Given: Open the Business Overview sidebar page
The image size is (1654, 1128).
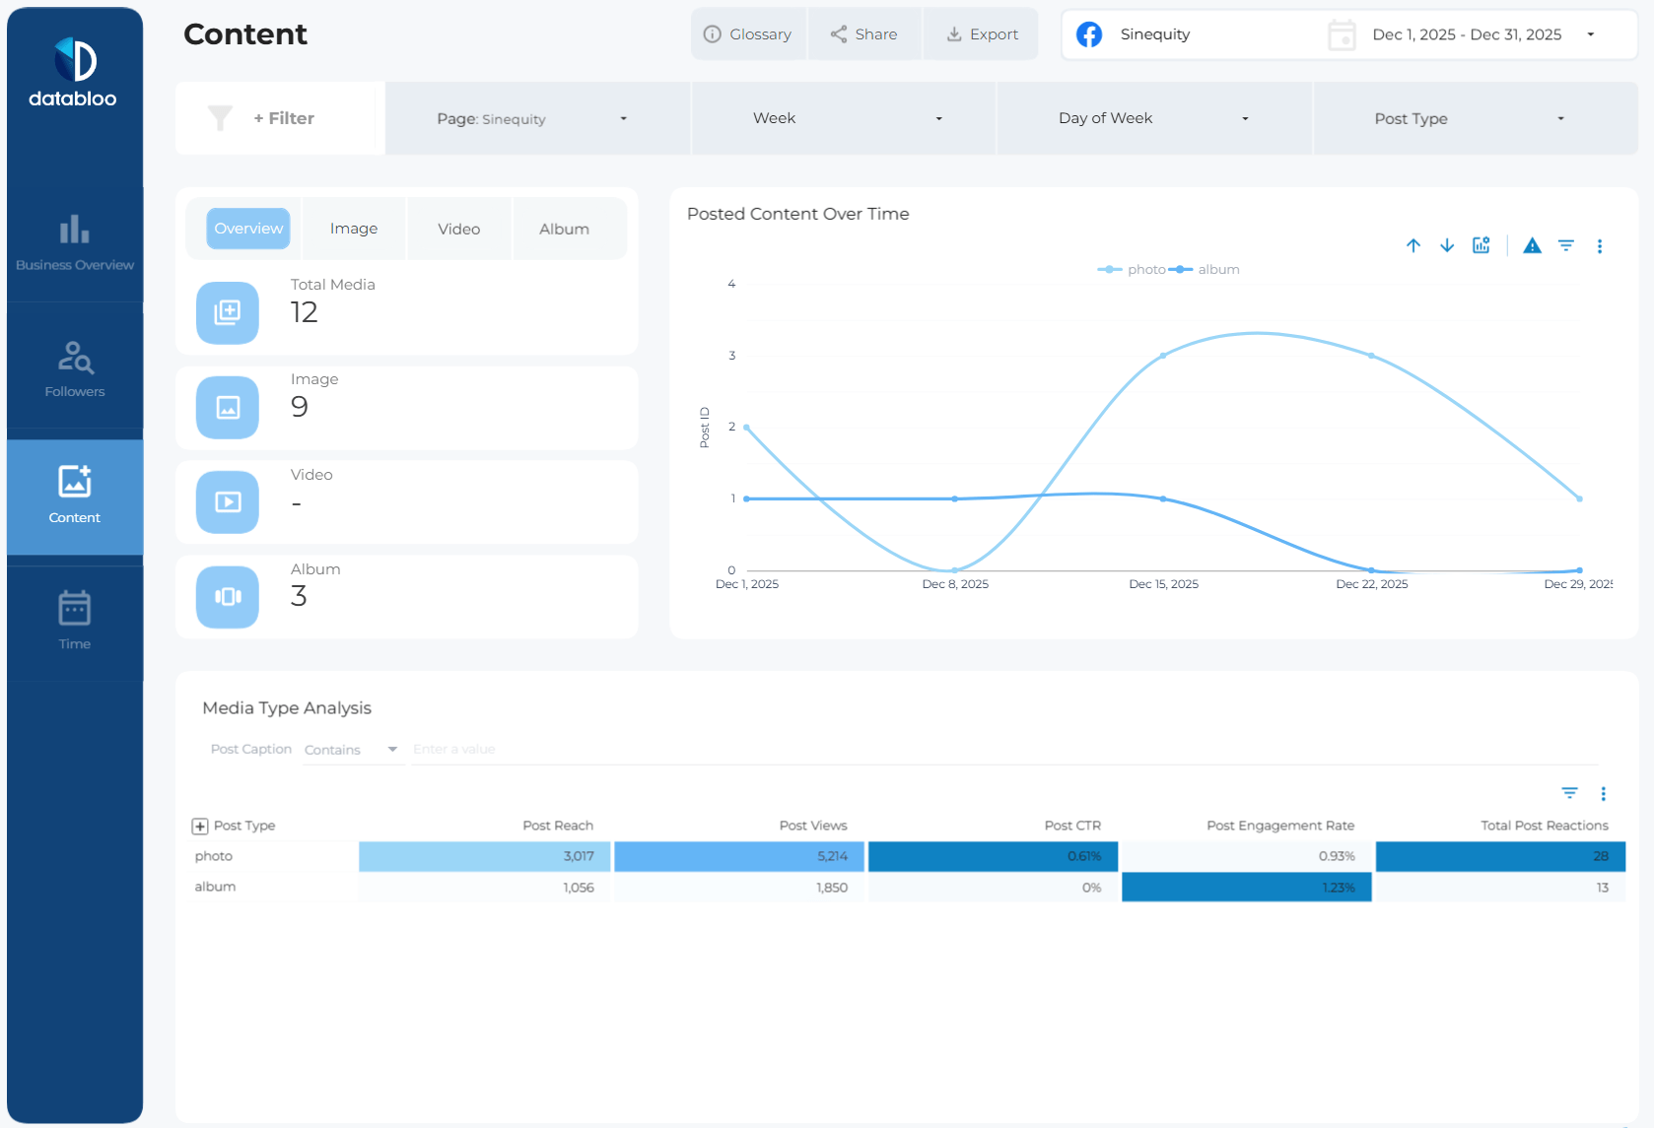Looking at the screenshot, I should pos(75,243).
